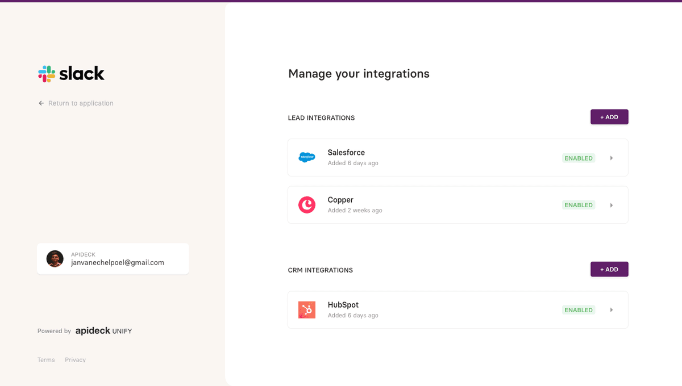
Task: Add a new lead integration
Action: (x=609, y=117)
